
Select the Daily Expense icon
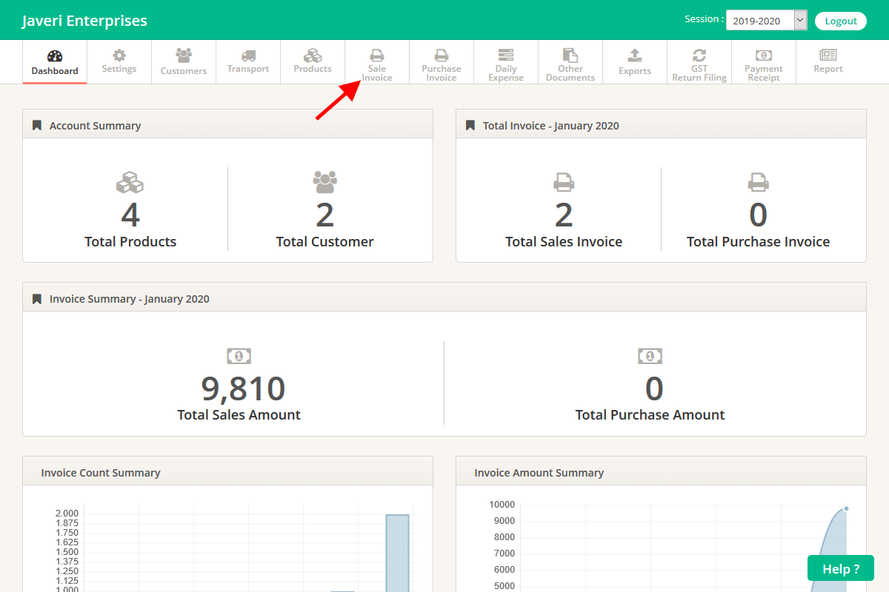[505, 62]
